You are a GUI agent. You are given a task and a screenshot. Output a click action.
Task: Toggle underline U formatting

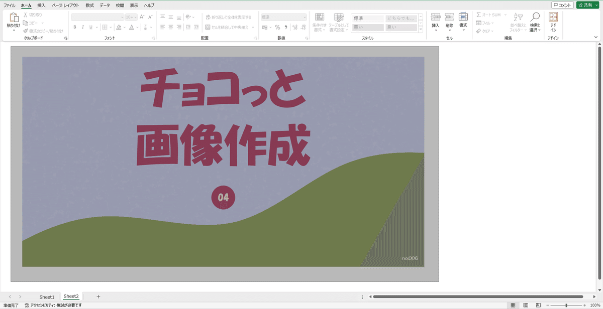point(90,27)
